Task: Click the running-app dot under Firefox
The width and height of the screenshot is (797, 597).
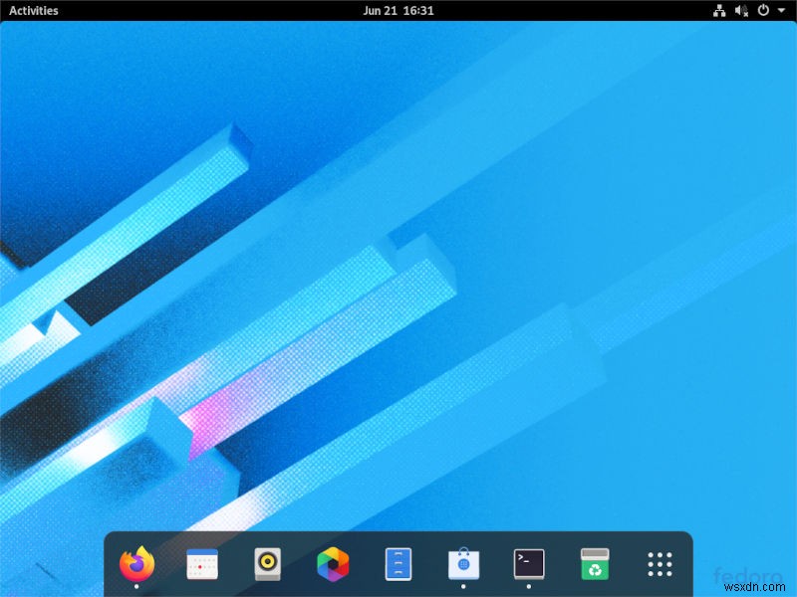Action: click(x=137, y=587)
